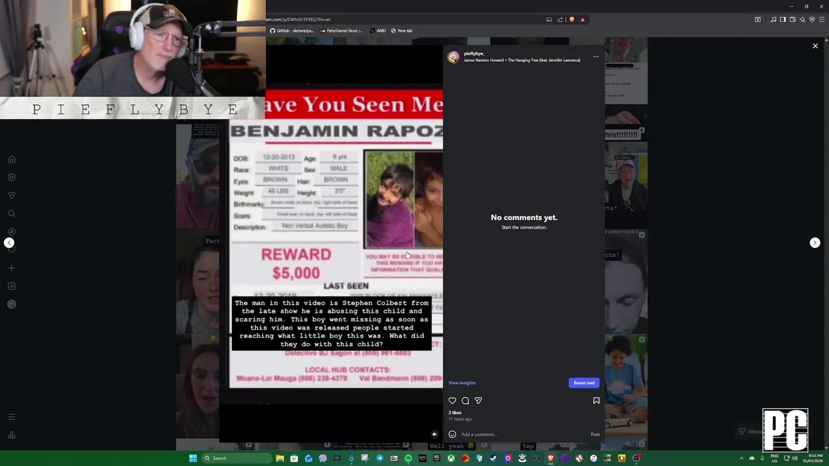Go to the next post arrow
Viewport: 829px width, 466px height.
[815, 243]
